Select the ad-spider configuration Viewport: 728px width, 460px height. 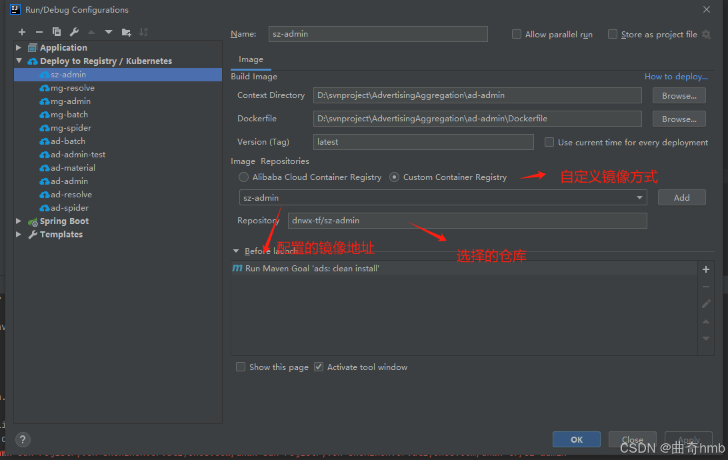(x=118, y=207)
